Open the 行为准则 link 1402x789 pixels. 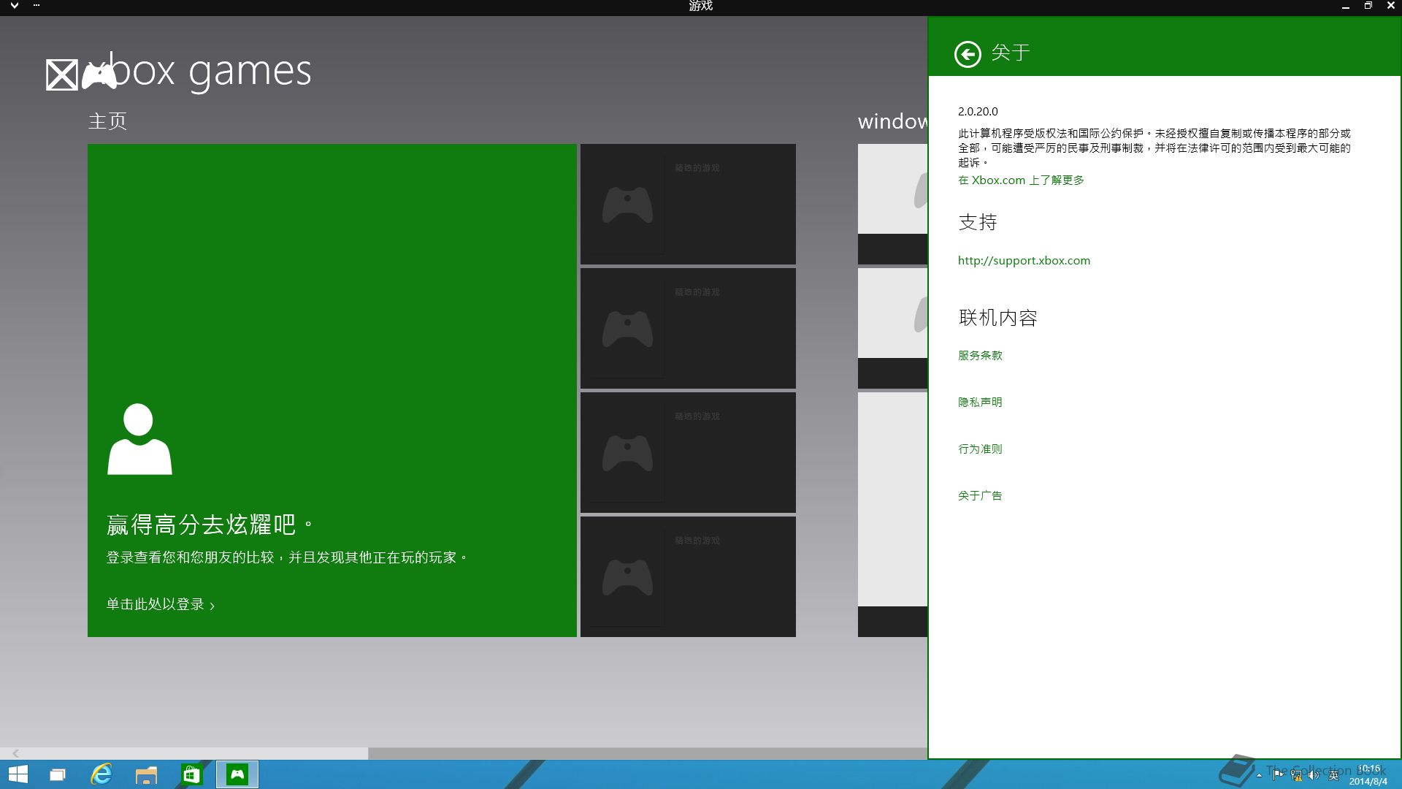[980, 449]
